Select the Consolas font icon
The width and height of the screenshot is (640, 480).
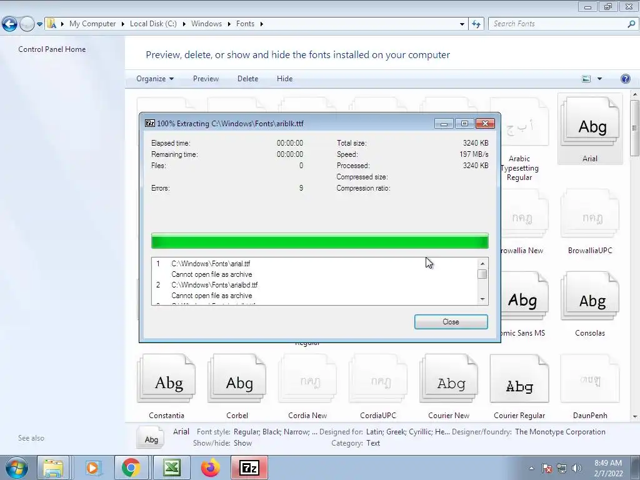pyautogui.click(x=590, y=304)
